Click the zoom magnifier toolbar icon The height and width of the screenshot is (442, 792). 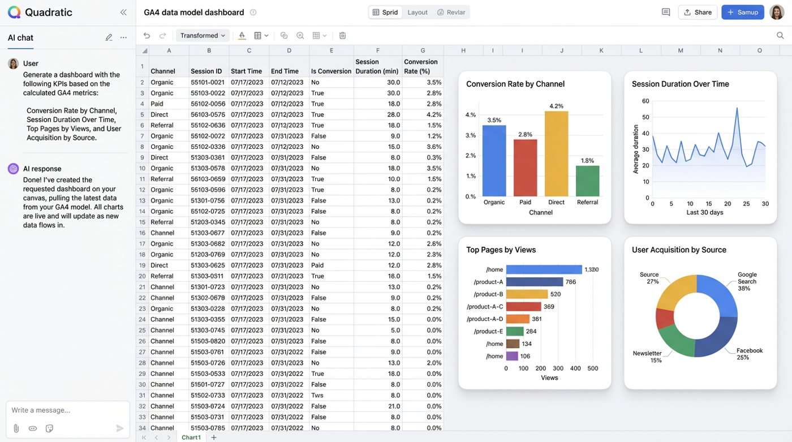point(300,36)
